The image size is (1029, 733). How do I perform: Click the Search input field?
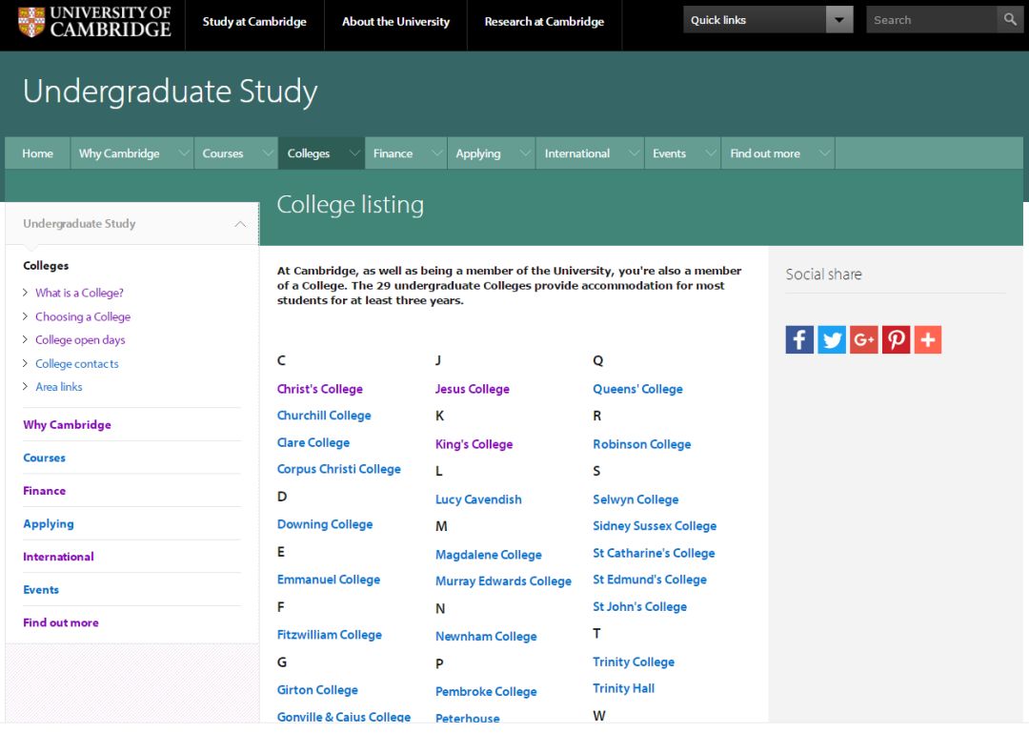[x=931, y=20]
